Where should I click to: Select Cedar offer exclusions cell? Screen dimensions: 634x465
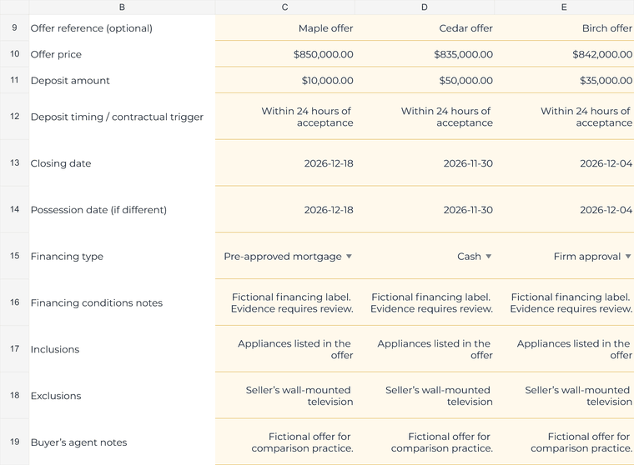coord(425,396)
